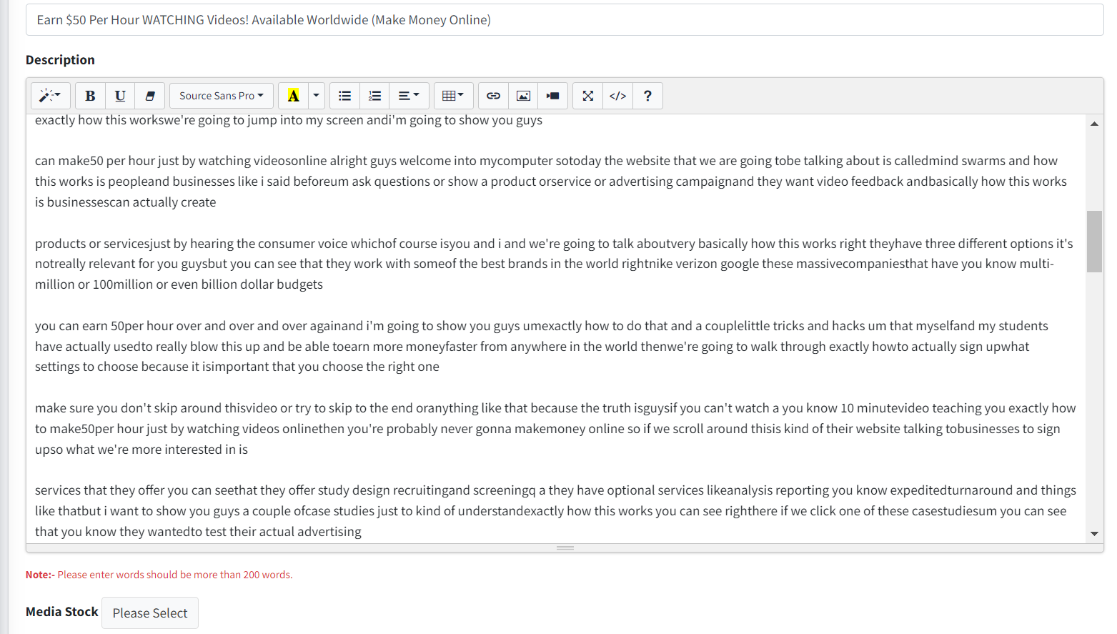
Task: Click the title input field
Action: tap(565, 20)
